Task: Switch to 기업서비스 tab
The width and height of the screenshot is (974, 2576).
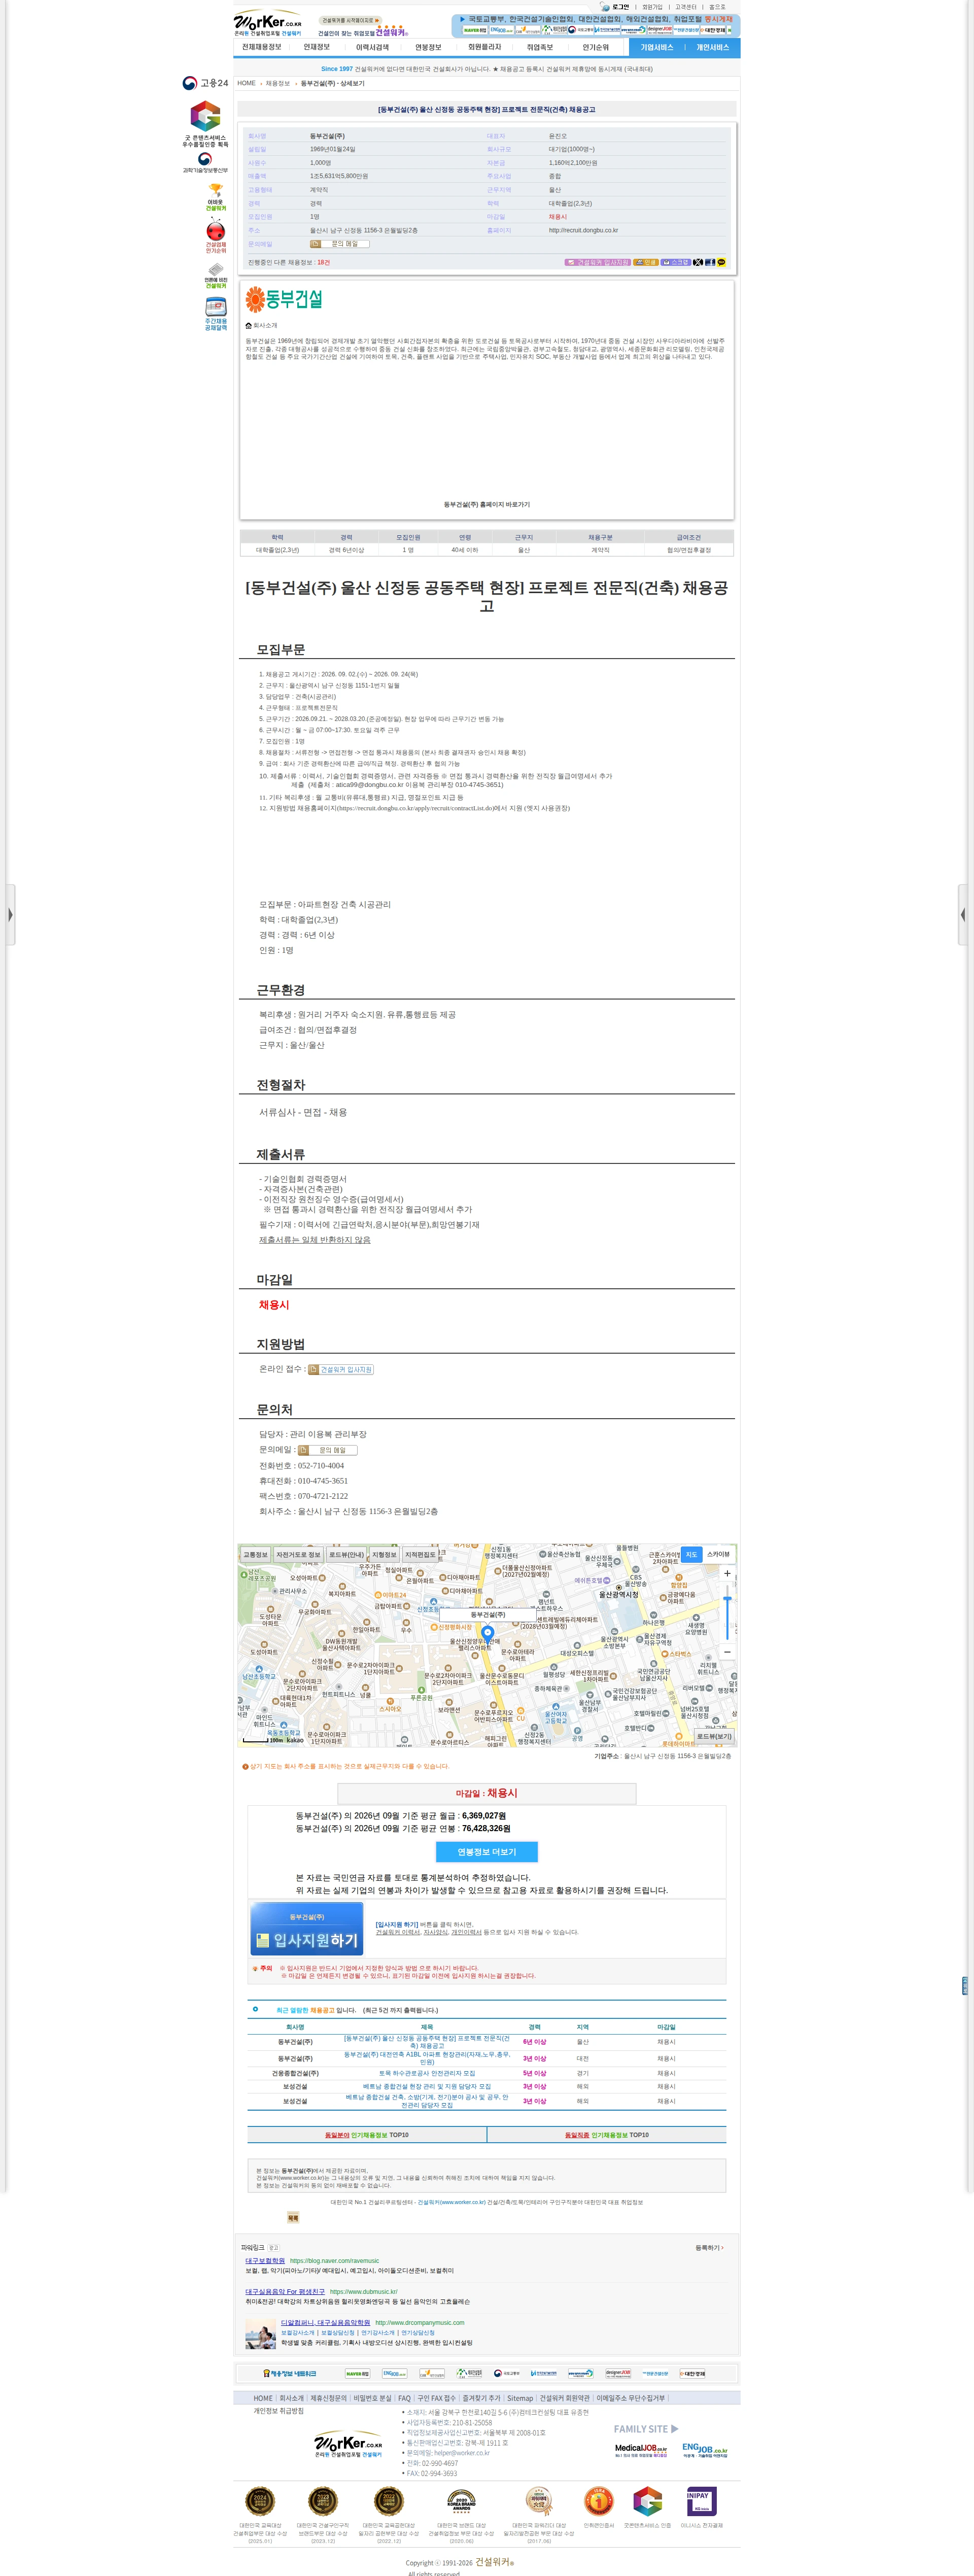Action: pos(657,47)
